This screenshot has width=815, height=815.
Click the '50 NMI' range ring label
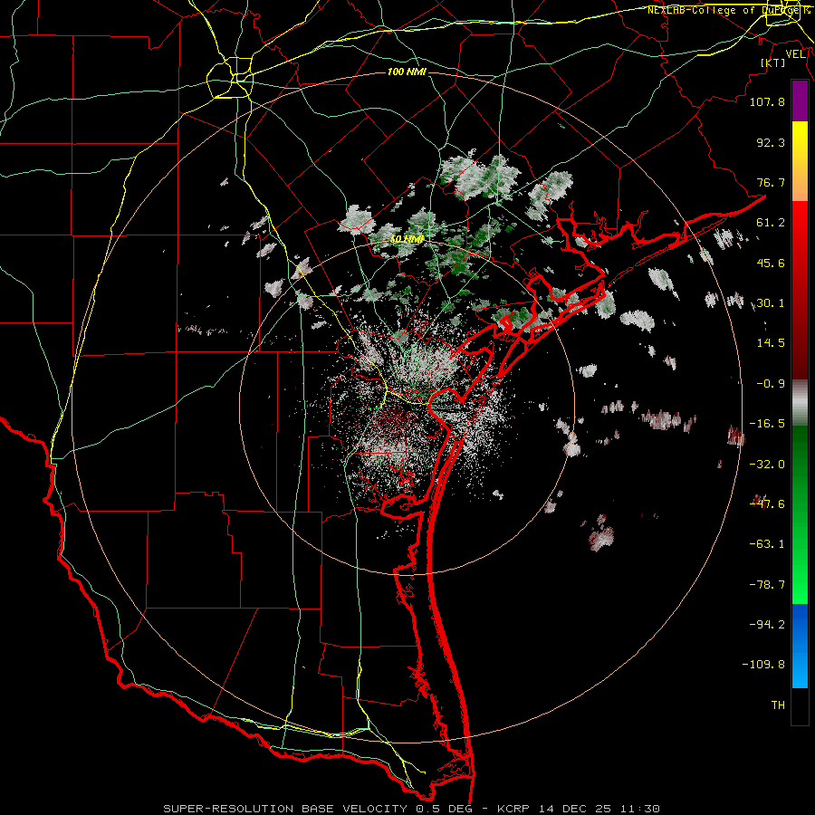click(407, 239)
